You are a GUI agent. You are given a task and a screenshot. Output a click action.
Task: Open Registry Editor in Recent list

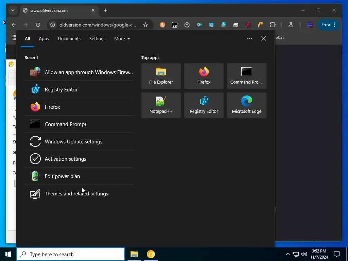(x=79, y=90)
